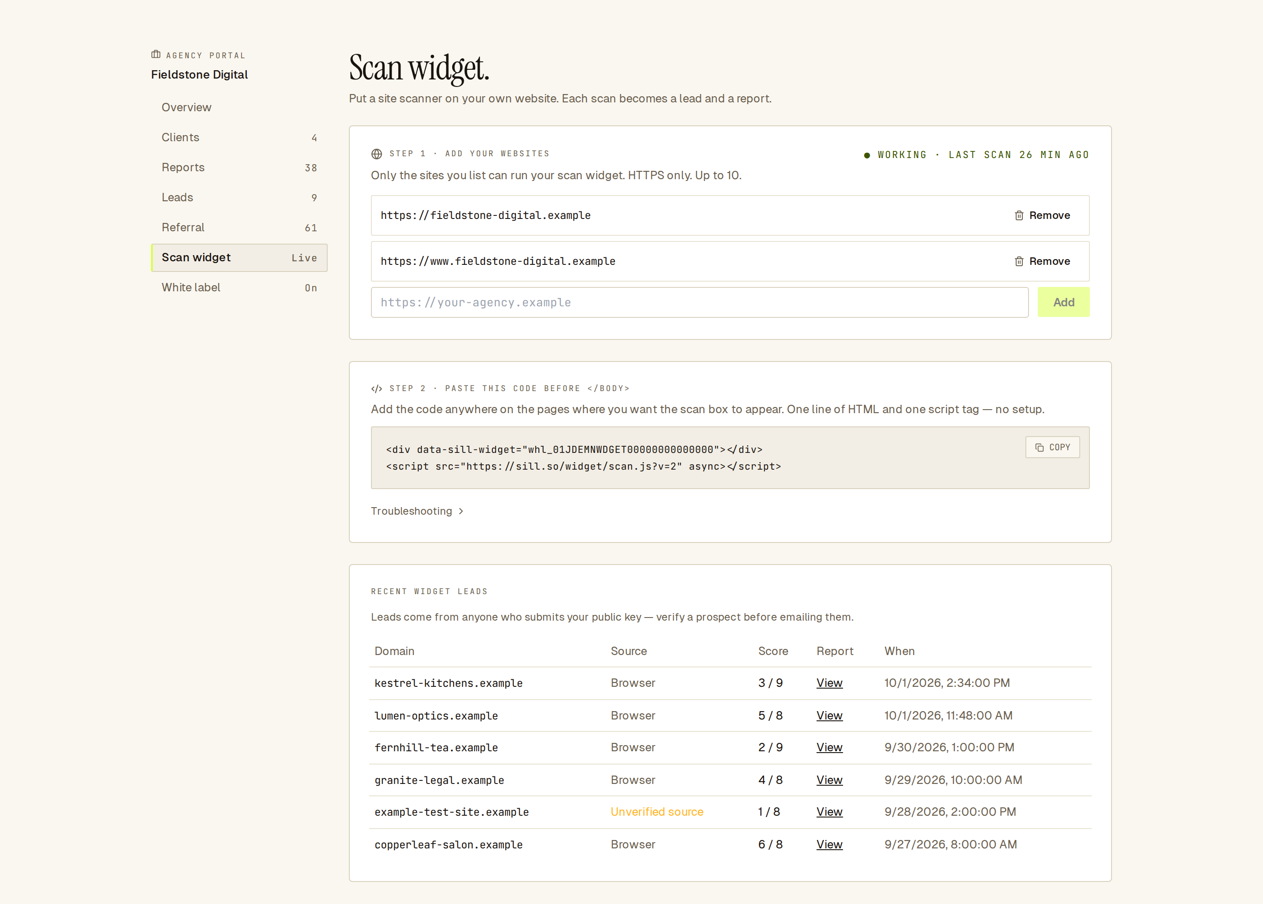
Task: Focus the new website URL input
Action: [700, 302]
